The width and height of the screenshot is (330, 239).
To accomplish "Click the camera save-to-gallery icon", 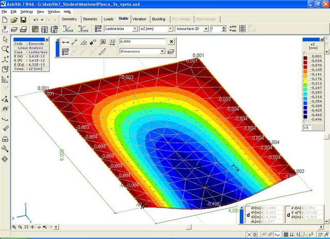I will click(54, 29).
